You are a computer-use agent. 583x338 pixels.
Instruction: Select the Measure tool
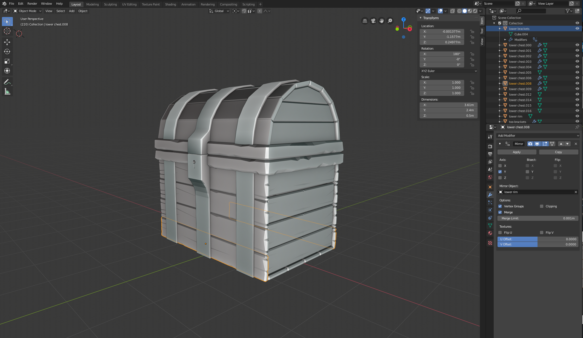click(x=7, y=92)
